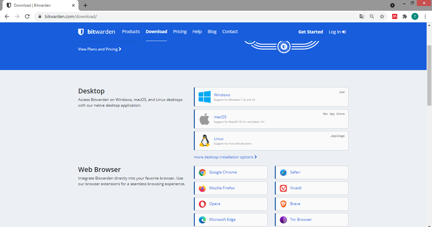Open the Contact page
The height and width of the screenshot is (227, 432).
click(x=230, y=32)
